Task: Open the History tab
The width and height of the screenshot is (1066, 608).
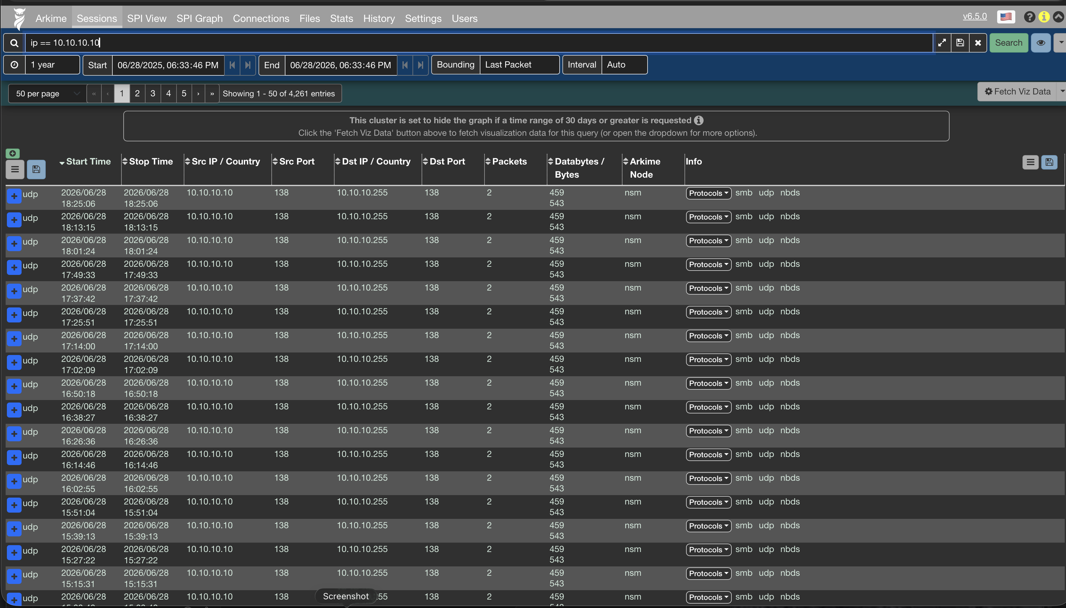Action: (379, 18)
